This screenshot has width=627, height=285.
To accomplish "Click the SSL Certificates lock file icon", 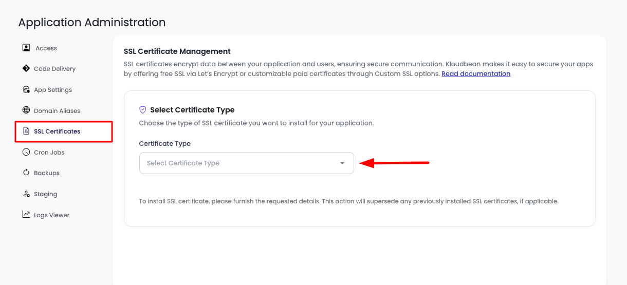I will (26, 131).
